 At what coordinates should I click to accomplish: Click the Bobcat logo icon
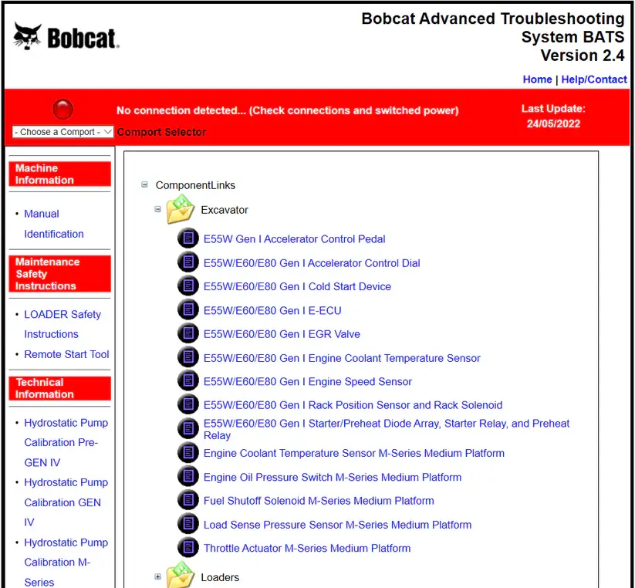[28, 36]
